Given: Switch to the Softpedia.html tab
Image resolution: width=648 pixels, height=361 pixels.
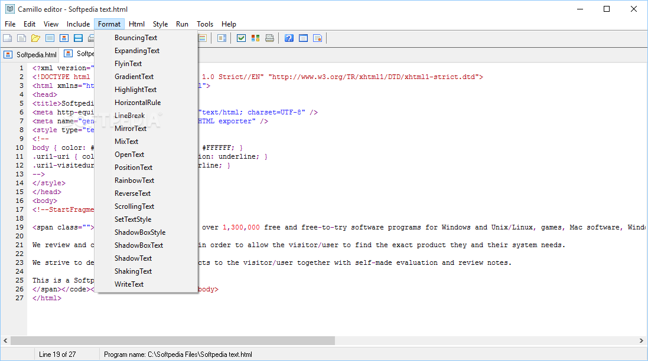Looking at the screenshot, I should (30, 54).
